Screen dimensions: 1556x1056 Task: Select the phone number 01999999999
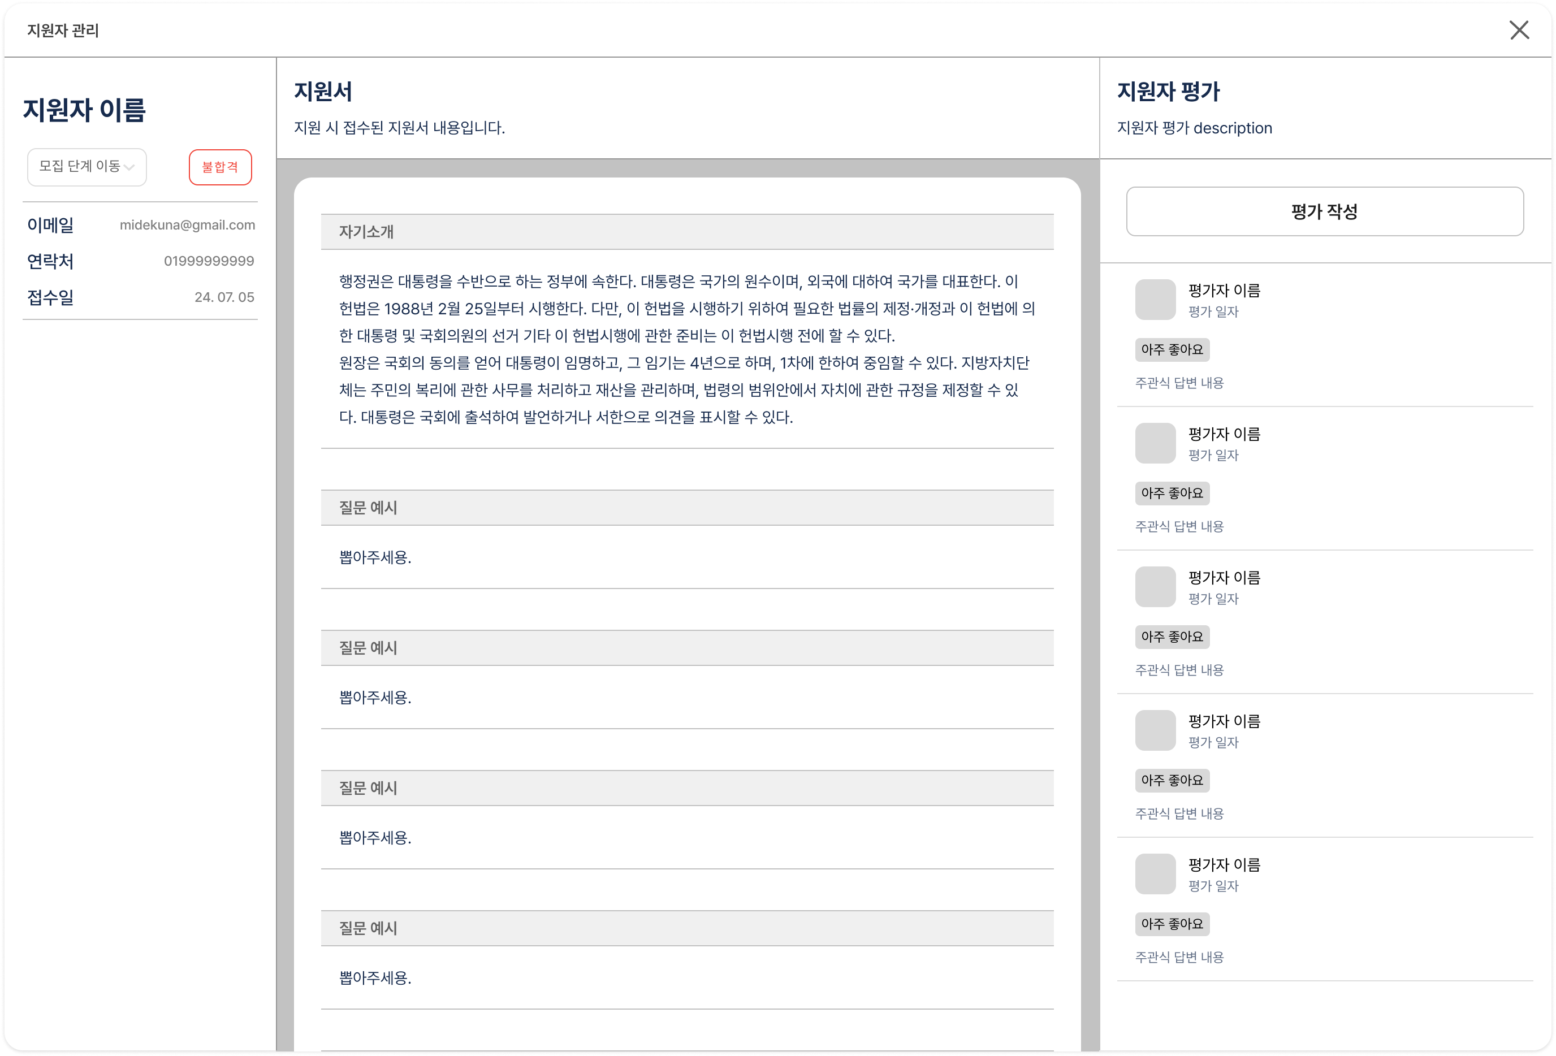point(209,261)
